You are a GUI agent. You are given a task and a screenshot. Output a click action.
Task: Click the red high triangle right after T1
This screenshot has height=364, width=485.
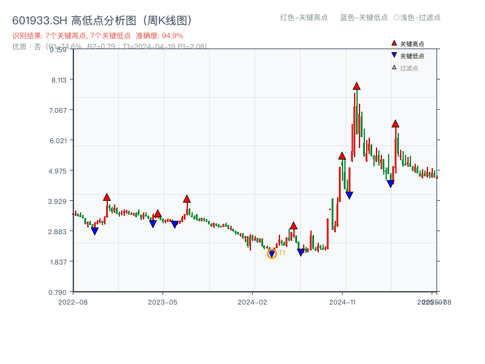coord(293,226)
